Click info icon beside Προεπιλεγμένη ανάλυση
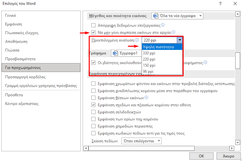242x161 pixels. pyautogui.click(x=137, y=40)
